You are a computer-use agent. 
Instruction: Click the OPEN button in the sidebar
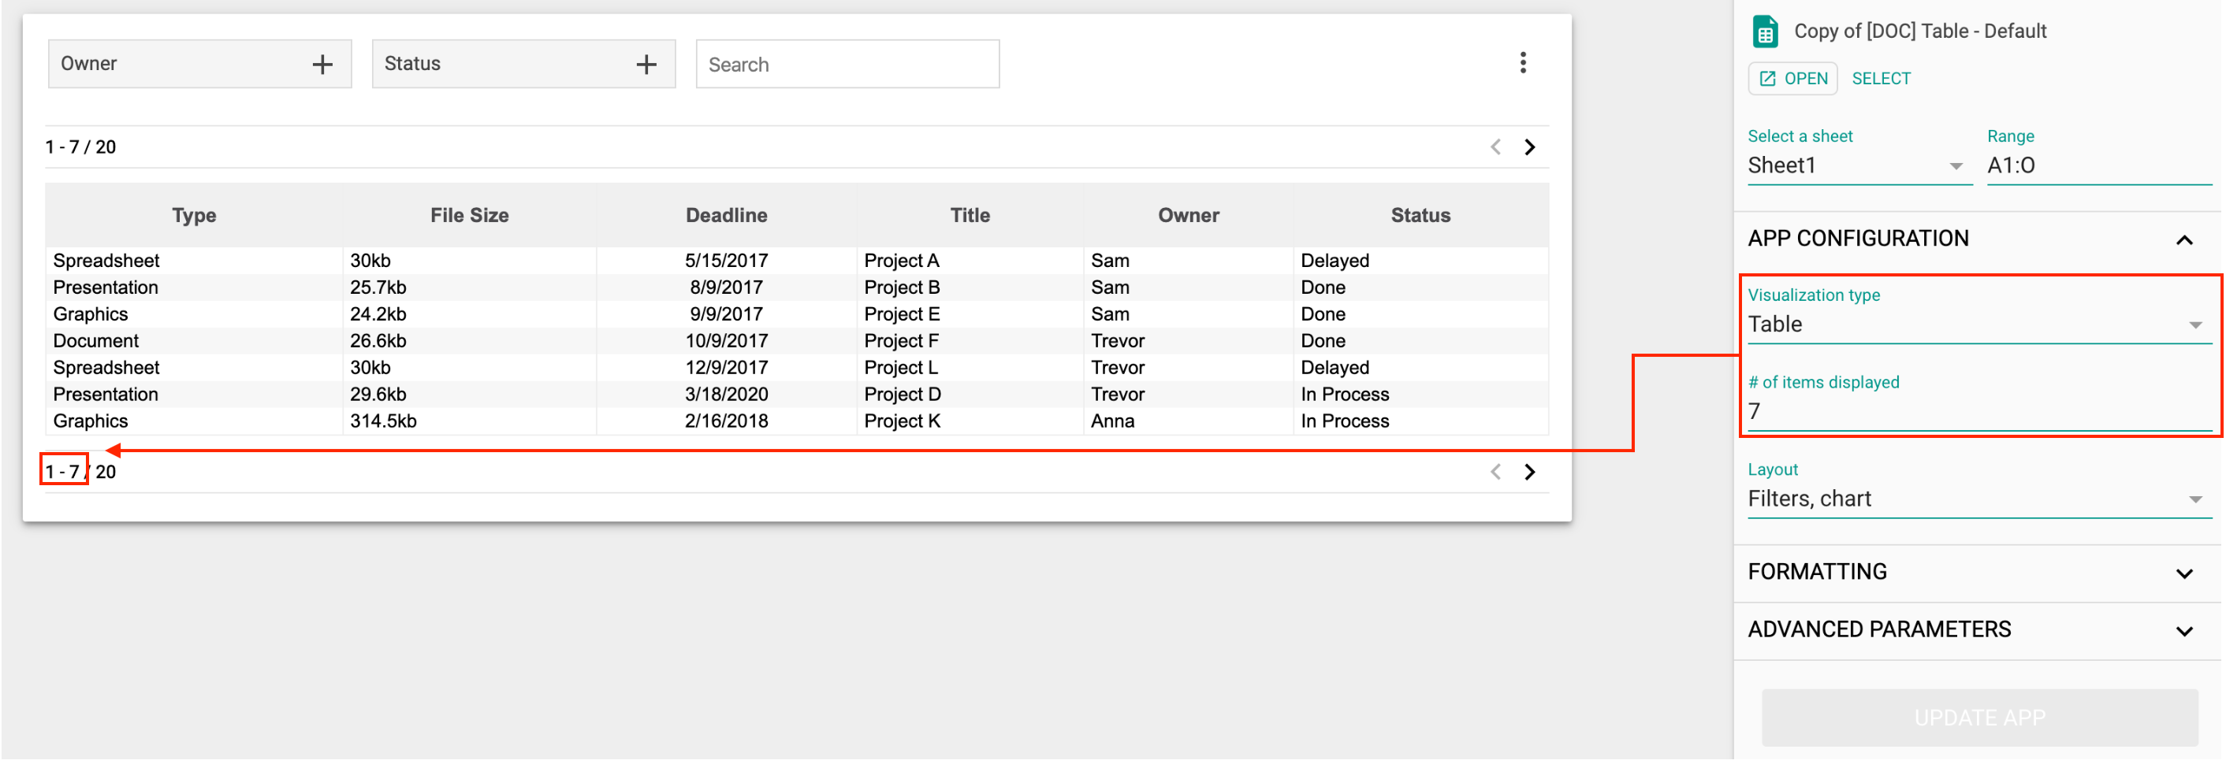pos(1792,78)
